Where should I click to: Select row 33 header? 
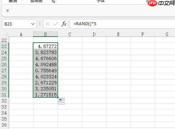point(4,107)
